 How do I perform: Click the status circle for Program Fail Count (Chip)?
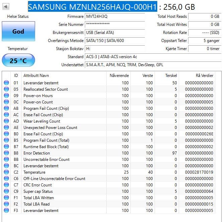(6, 108)
